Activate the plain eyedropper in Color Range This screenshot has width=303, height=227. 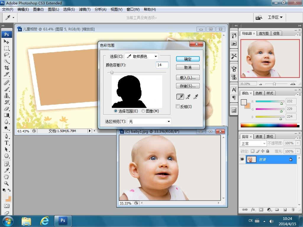(x=180, y=97)
